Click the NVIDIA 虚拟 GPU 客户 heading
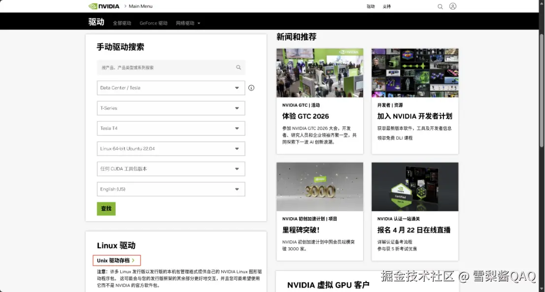545x292 pixels. coord(328,285)
